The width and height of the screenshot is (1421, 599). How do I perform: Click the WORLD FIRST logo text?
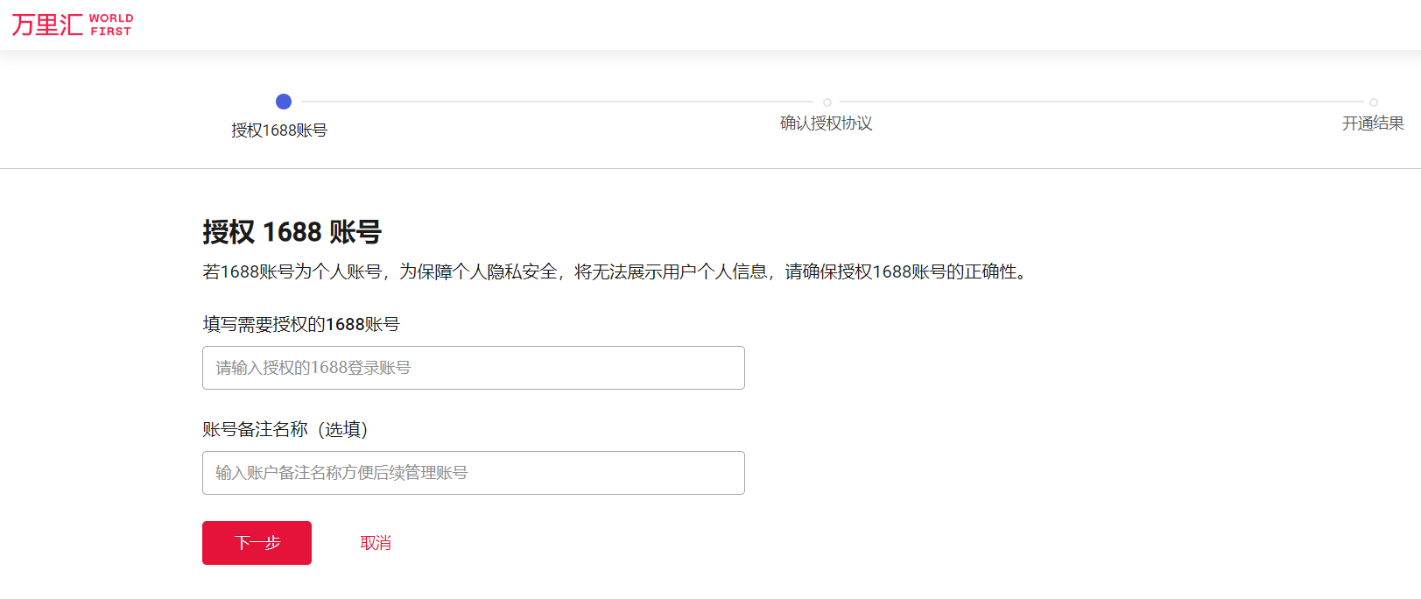point(111,25)
